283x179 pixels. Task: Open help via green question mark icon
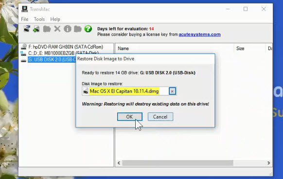click(x=88, y=29)
